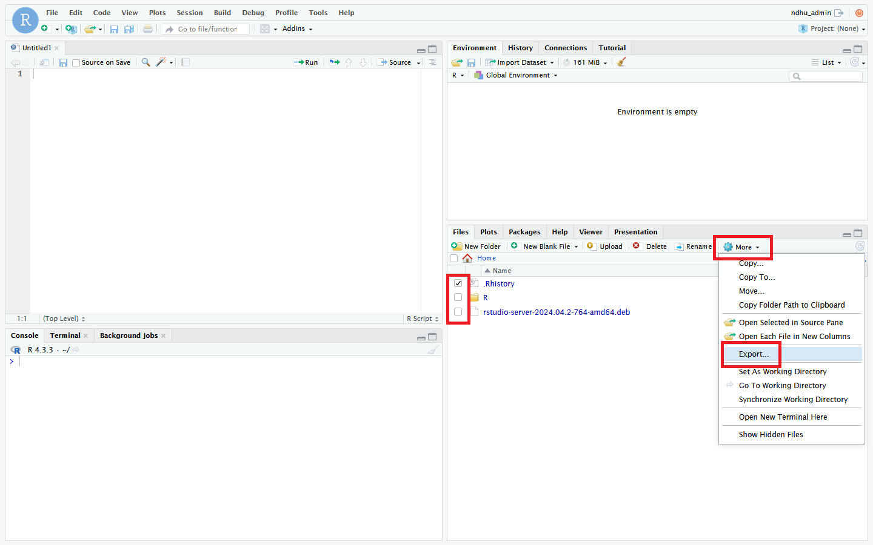Image resolution: width=873 pixels, height=545 pixels.
Task: Click the find/replace magnifier icon in editor
Action: click(145, 62)
